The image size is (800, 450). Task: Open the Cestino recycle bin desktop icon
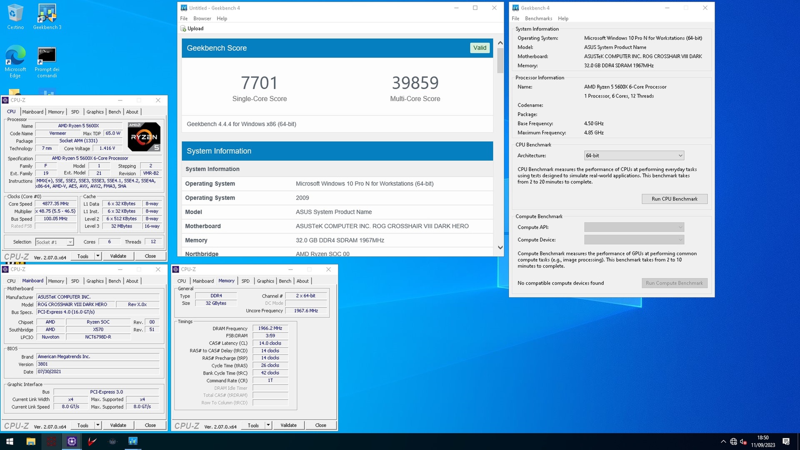(x=15, y=17)
